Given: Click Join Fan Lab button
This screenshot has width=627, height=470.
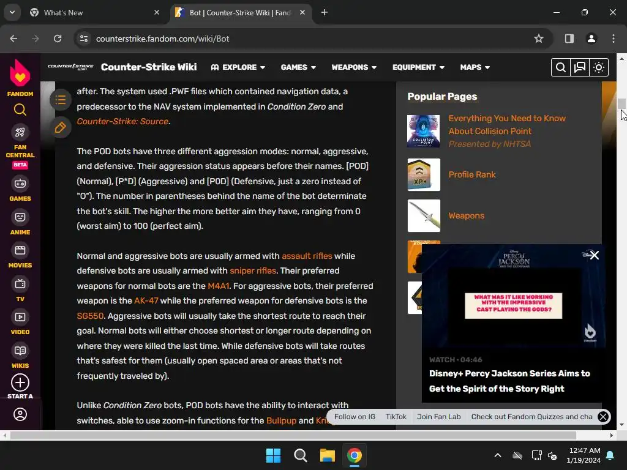Looking at the screenshot, I should pyautogui.click(x=438, y=417).
